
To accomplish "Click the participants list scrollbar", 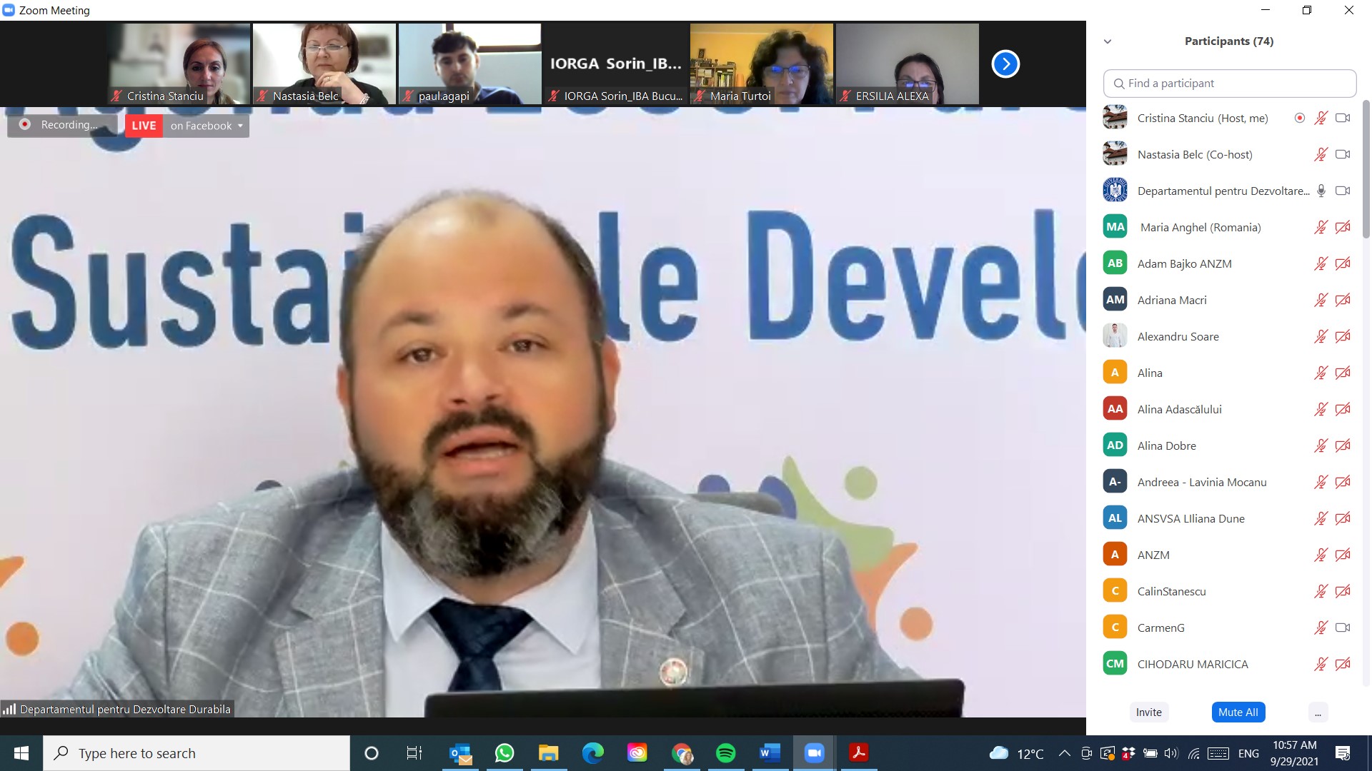I will coord(1366,171).
